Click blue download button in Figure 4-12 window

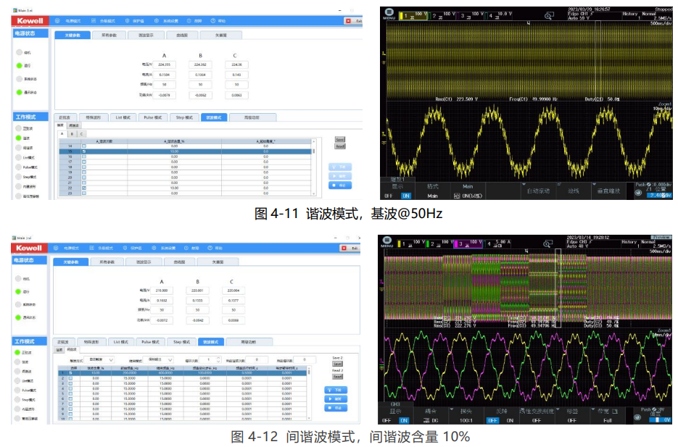[336, 390]
